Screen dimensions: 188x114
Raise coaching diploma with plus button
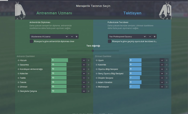(76, 36)
